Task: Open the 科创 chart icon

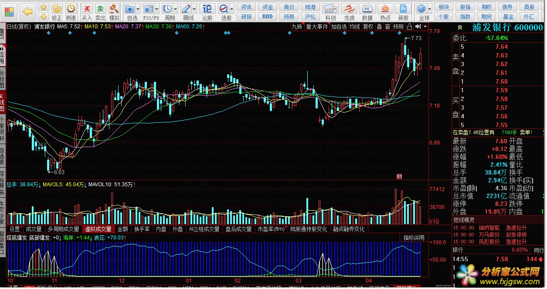Action: click(330, 11)
